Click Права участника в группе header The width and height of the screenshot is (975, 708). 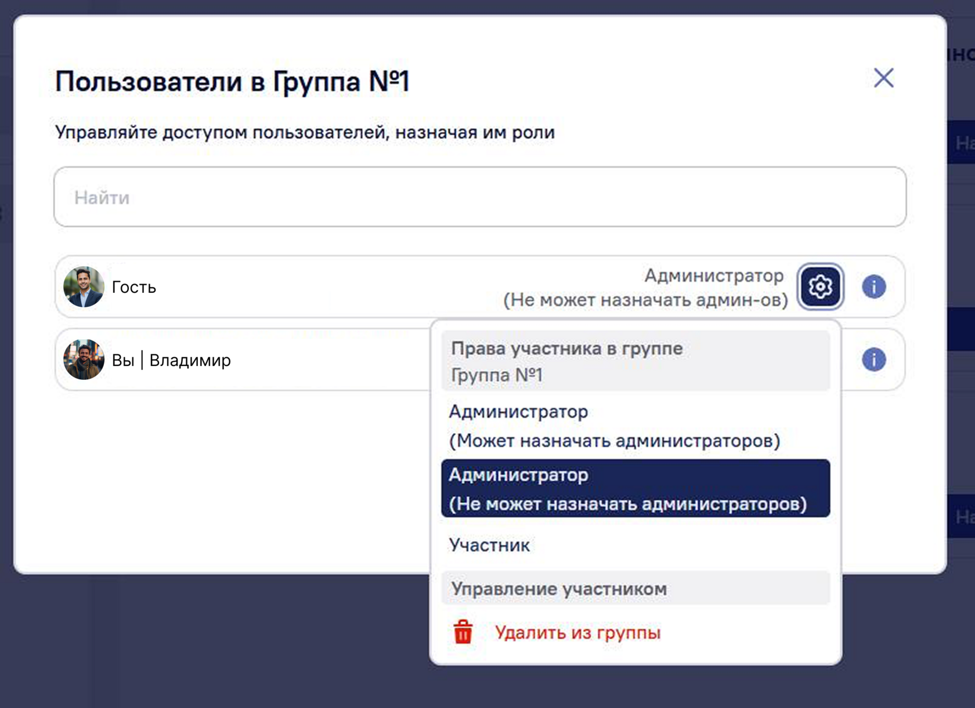pos(566,348)
